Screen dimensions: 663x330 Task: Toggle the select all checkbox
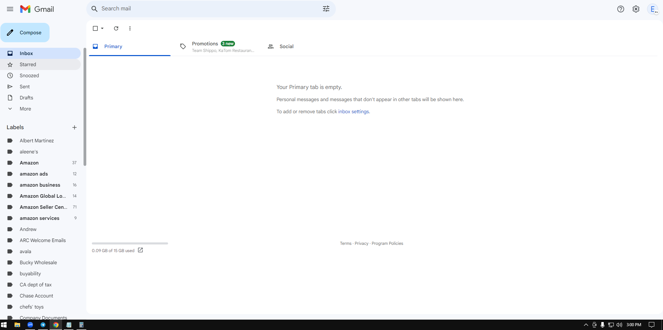point(95,28)
